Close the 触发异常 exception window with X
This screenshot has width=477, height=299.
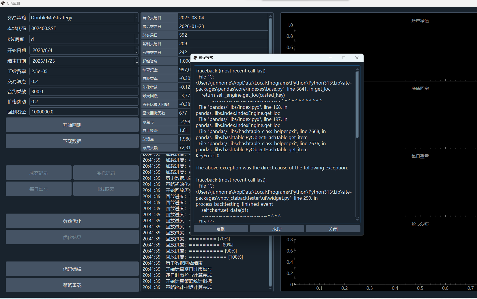[357, 58]
